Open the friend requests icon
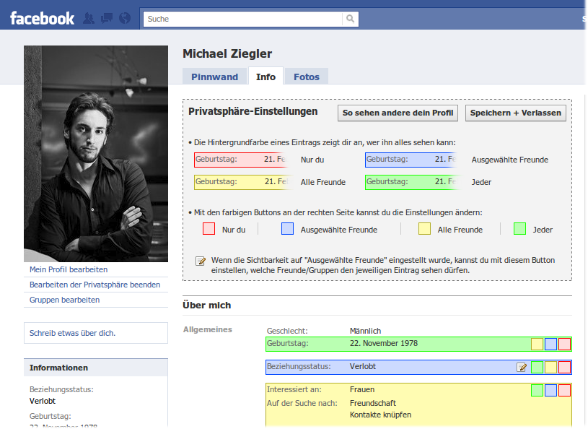The width and height of the screenshot is (588, 429). pyautogui.click(x=89, y=18)
